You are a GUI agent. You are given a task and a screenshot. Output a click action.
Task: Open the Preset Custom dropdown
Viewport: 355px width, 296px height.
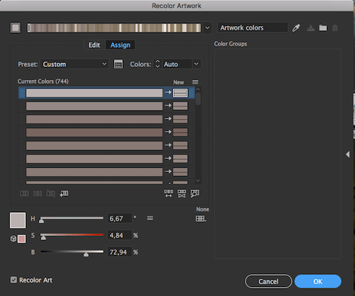(74, 64)
